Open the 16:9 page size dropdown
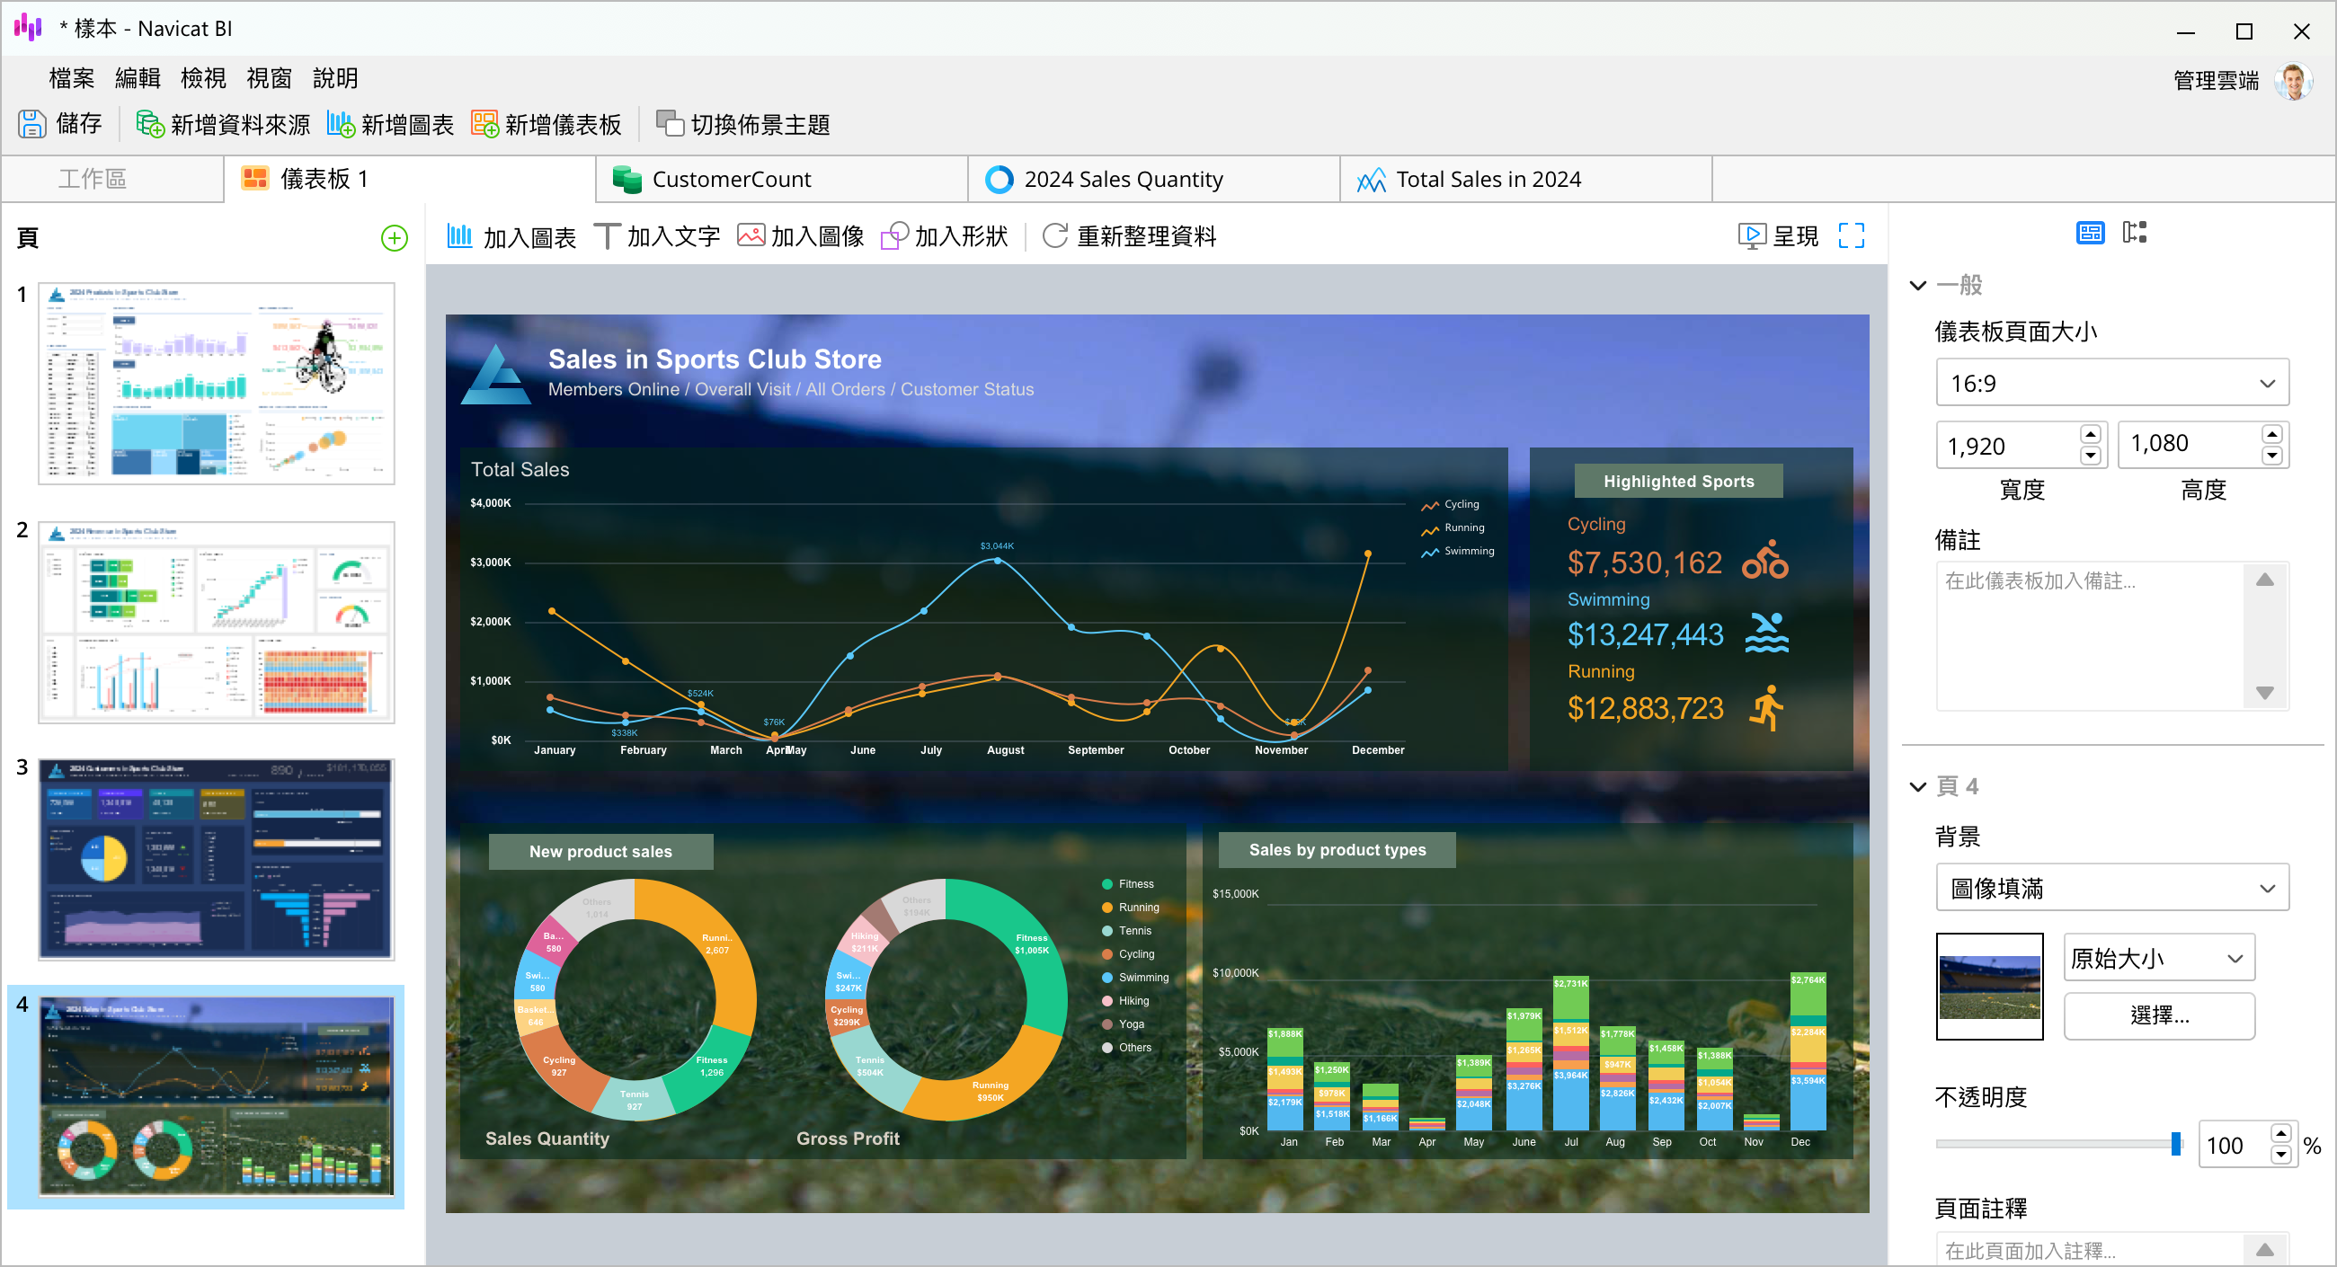This screenshot has width=2337, height=1267. 2111,384
